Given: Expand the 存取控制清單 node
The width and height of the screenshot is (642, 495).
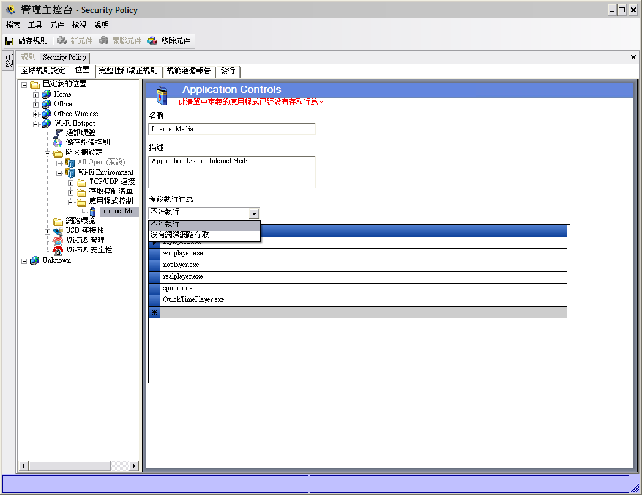Looking at the screenshot, I should pyautogui.click(x=71, y=193).
